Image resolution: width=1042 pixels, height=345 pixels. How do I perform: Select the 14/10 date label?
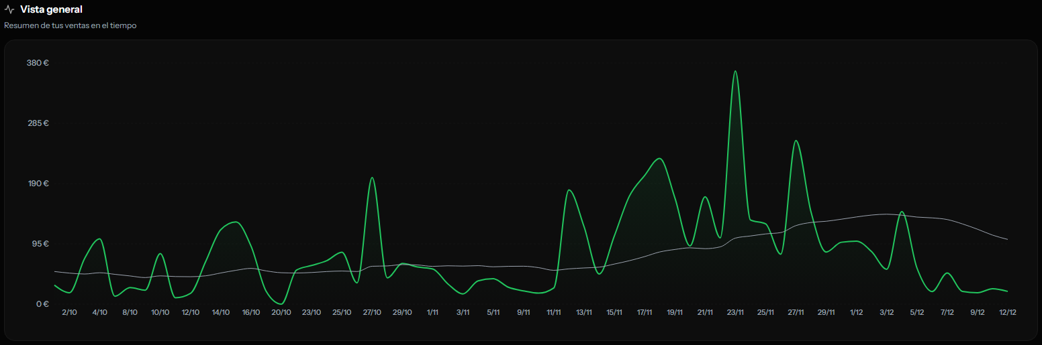(221, 313)
